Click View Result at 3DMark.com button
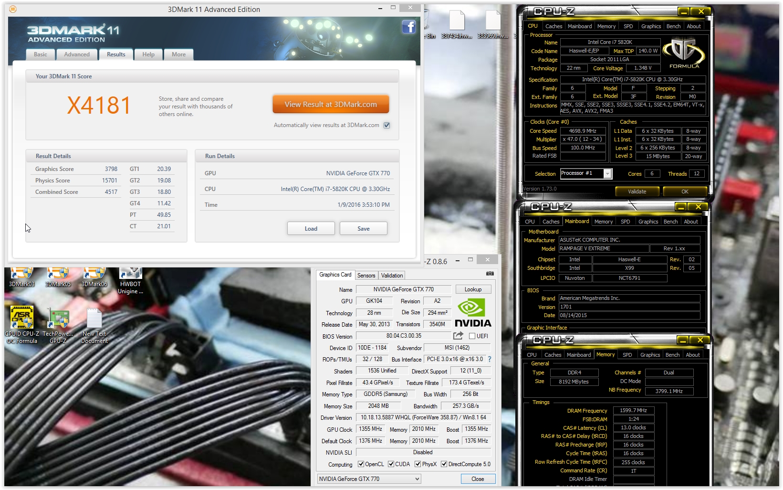Screen dimensions: 783x490 (x=331, y=104)
